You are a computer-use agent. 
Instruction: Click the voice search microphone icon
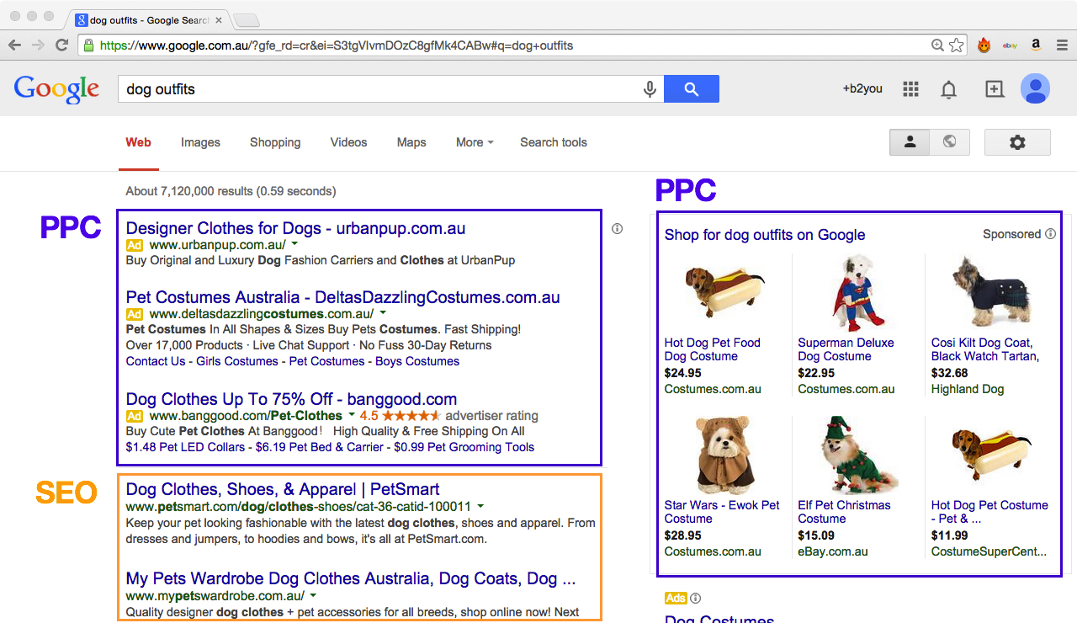tap(650, 89)
